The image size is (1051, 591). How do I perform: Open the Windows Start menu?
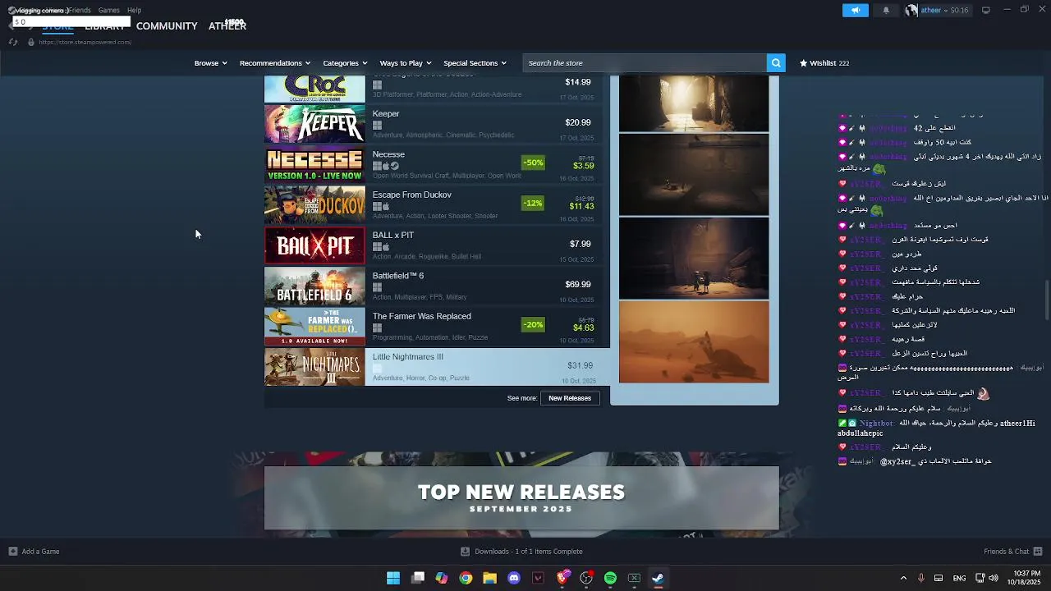pyautogui.click(x=393, y=578)
